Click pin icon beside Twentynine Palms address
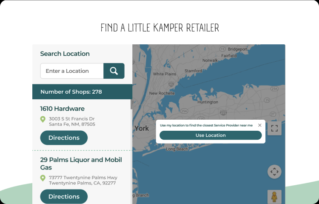319x204 pixels. pyautogui.click(x=43, y=178)
